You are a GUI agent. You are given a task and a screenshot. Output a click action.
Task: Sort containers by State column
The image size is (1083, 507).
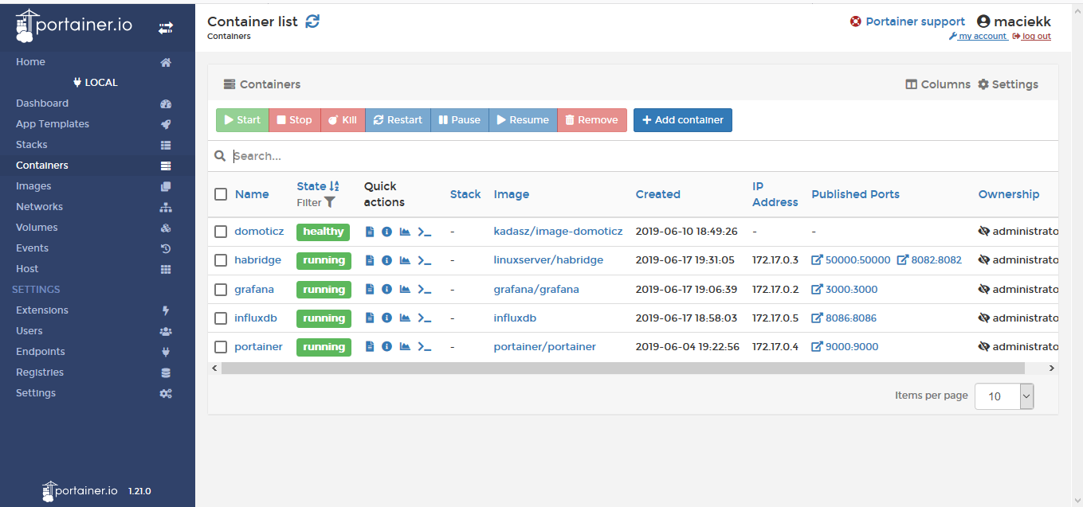(318, 186)
